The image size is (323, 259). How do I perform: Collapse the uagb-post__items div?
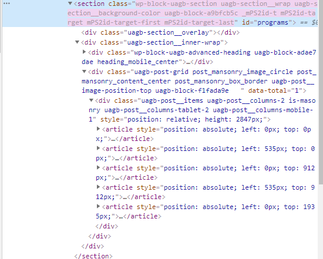[x=91, y=100]
